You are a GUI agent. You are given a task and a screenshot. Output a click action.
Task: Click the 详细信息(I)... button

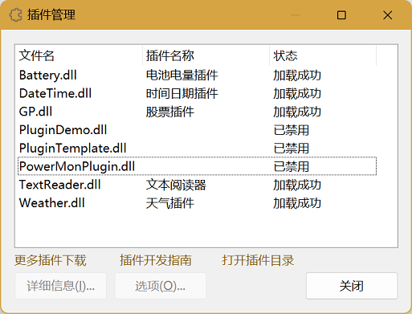point(60,286)
